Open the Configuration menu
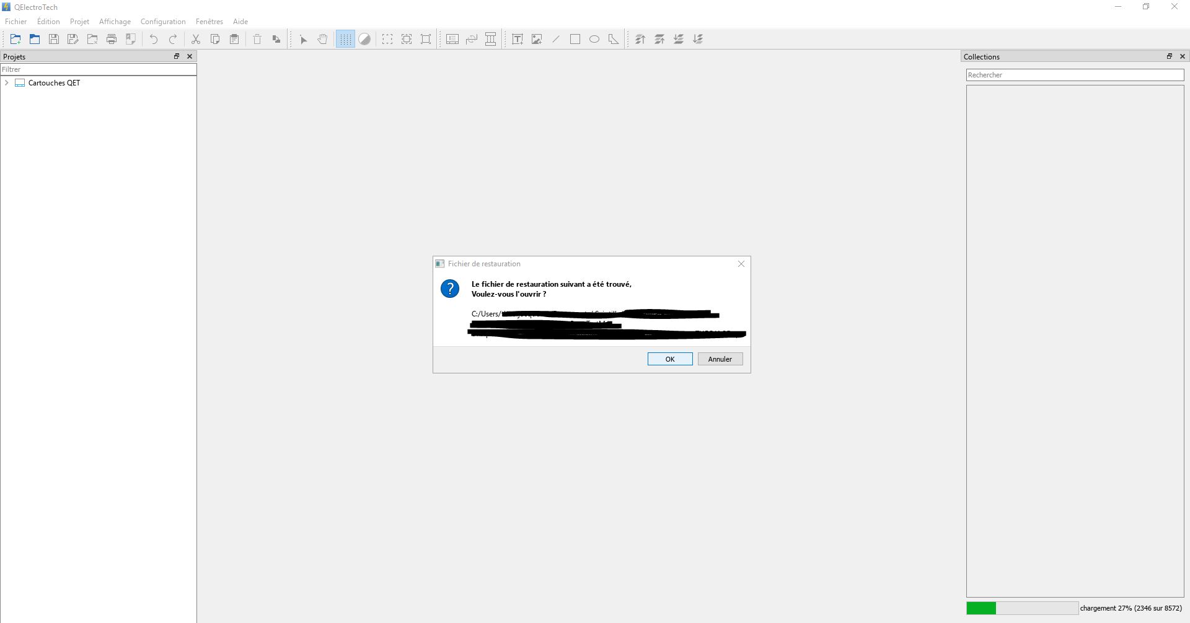The width and height of the screenshot is (1190, 623). tap(163, 21)
